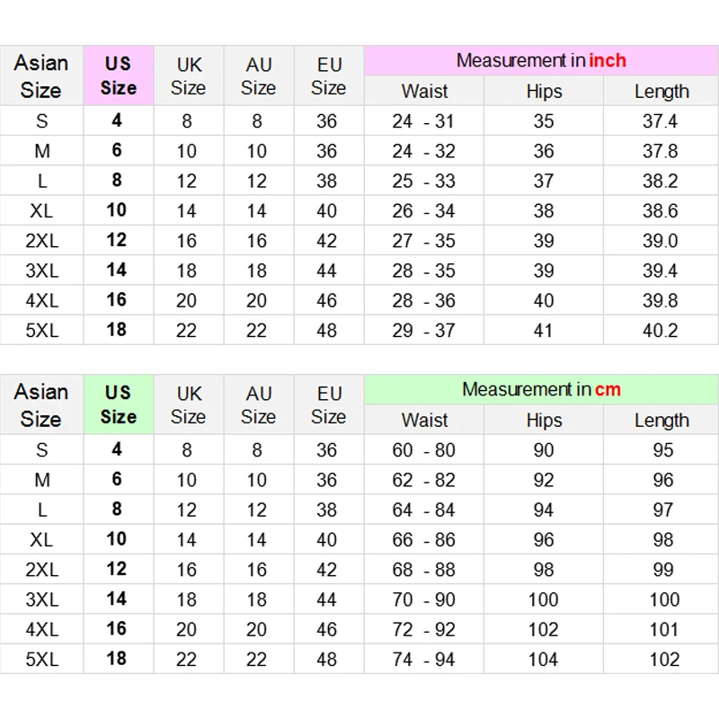
Task: Click the 38.6 length value
Action: click(x=660, y=211)
